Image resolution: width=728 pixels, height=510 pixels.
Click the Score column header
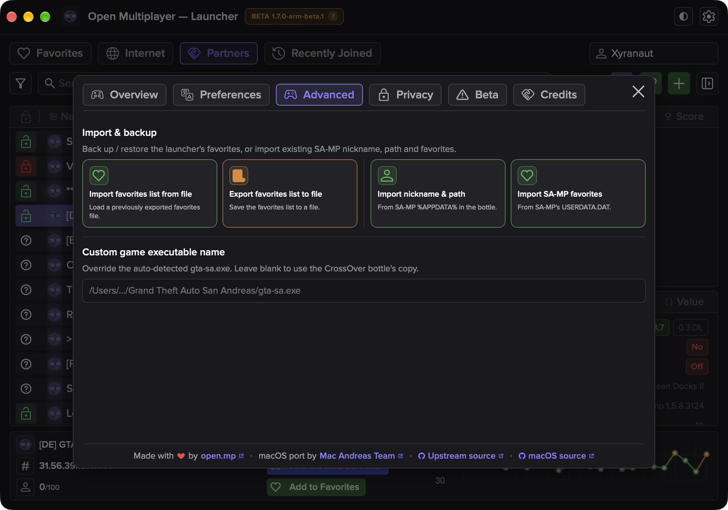click(x=684, y=117)
